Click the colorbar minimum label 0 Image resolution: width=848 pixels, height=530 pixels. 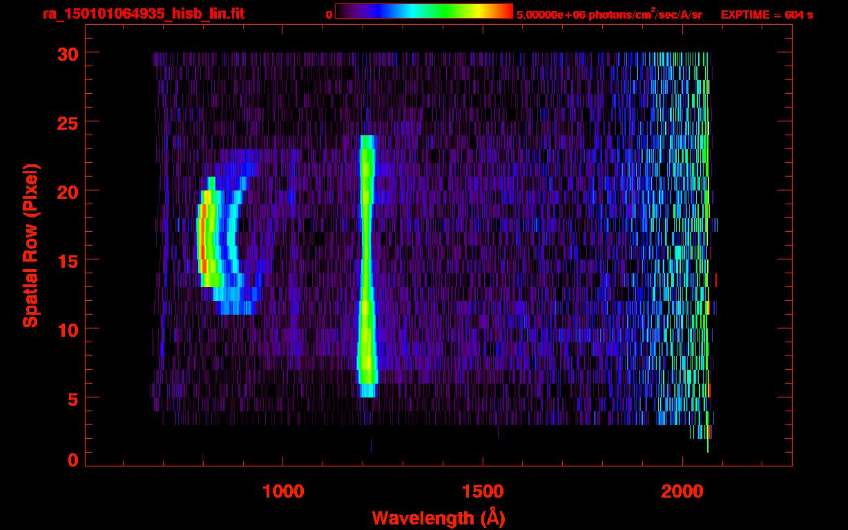click(329, 14)
